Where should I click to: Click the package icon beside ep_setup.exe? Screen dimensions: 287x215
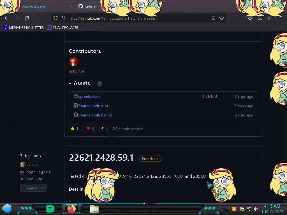pyautogui.click(x=76, y=96)
